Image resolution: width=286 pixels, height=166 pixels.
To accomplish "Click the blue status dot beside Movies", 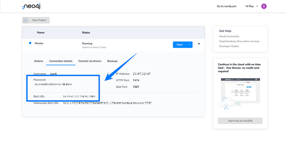I will (30, 43).
